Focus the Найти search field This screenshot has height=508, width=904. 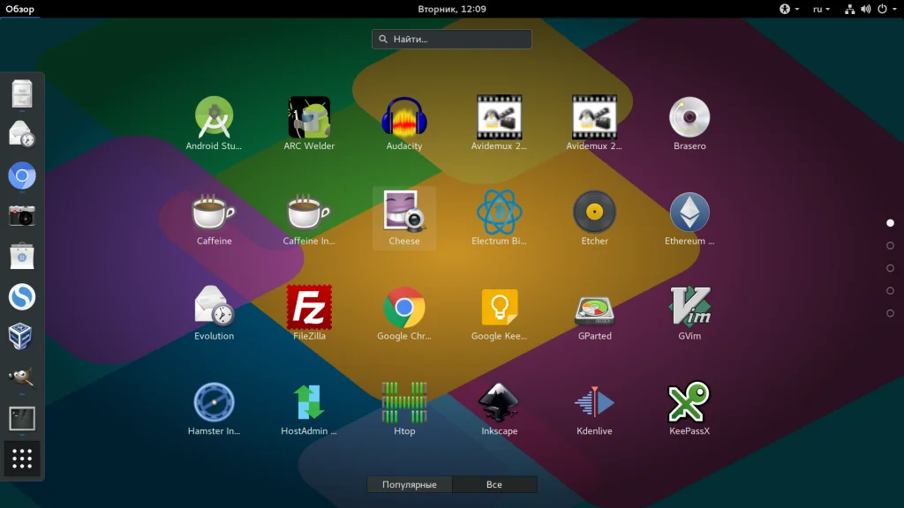(x=451, y=39)
